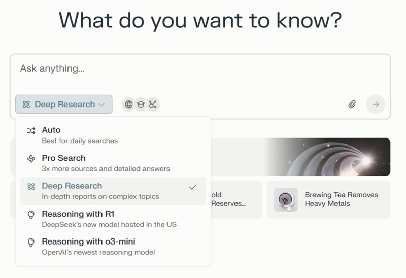
Task: Click the Reasoning with o3-mini lightbulb icon
Action: [x=31, y=242]
